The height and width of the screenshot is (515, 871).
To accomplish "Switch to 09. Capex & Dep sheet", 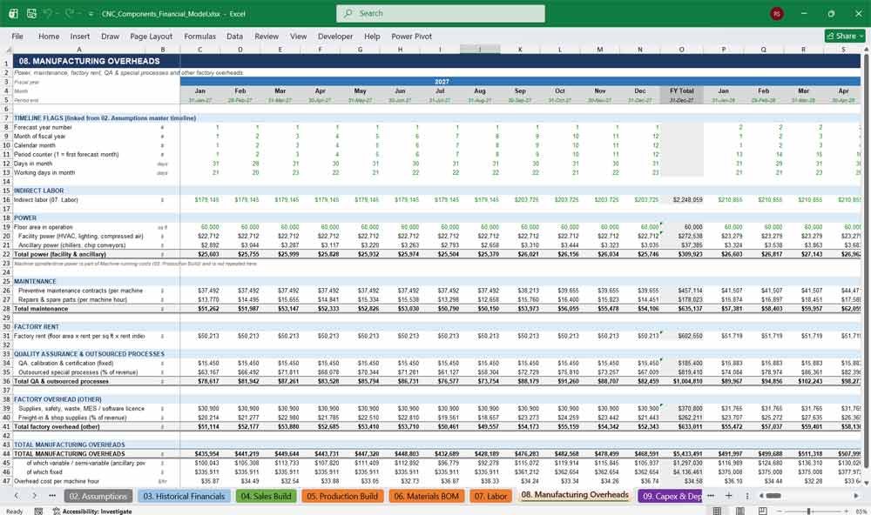I will (671, 496).
